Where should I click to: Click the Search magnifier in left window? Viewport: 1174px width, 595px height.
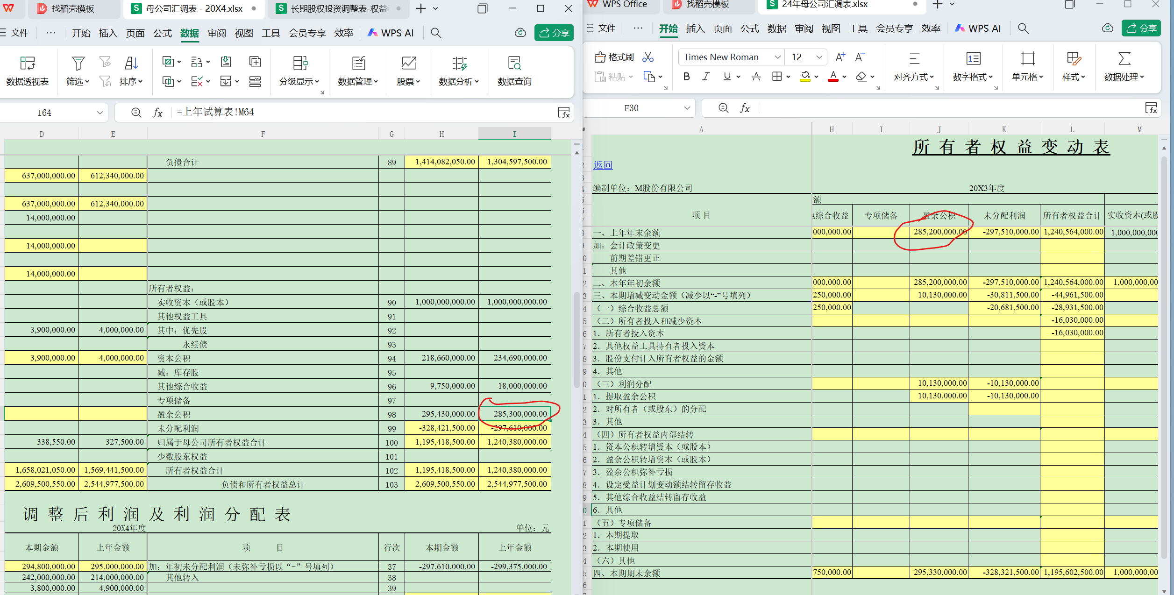[x=435, y=33]
